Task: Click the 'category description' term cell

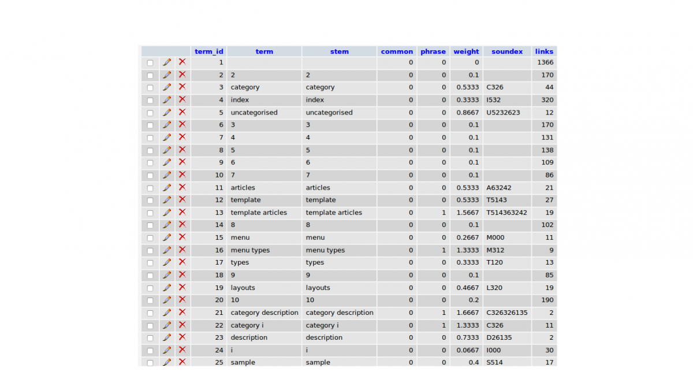Action: 264,313
